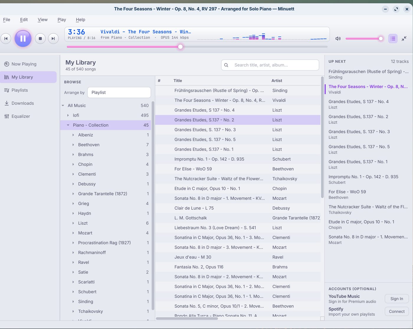This screenshot has width=413, height=329.
Task: Mute audio via speaker icon
Action: click(338, 38)
